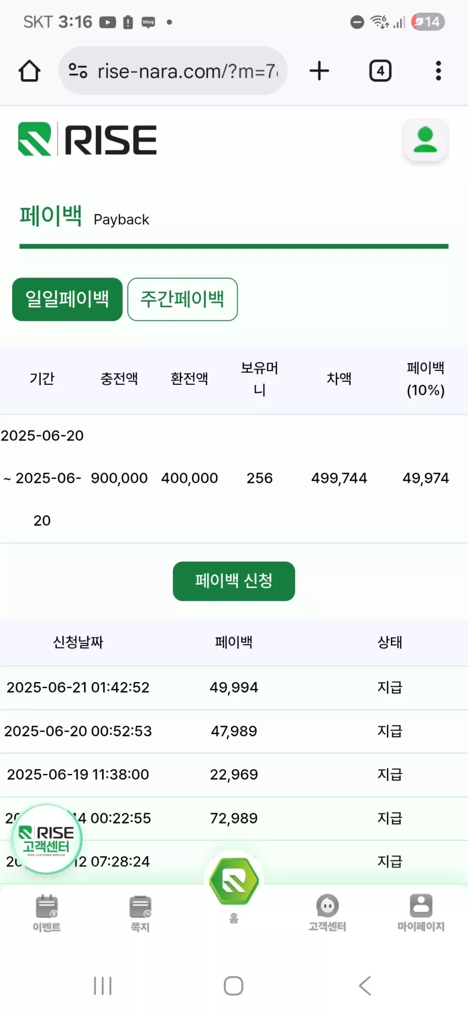Open the tab switcher showing 4 tabs
468x1014 pixels.
[380, 71]
